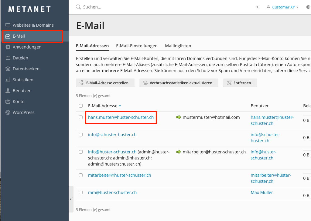Viewport: 311px width, 221px height.
Task: Toggle the select-all checkbox in table header
Action: [81, 106]
